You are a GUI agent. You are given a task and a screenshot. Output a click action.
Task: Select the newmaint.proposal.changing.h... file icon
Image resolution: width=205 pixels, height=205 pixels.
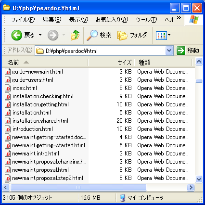8,162
